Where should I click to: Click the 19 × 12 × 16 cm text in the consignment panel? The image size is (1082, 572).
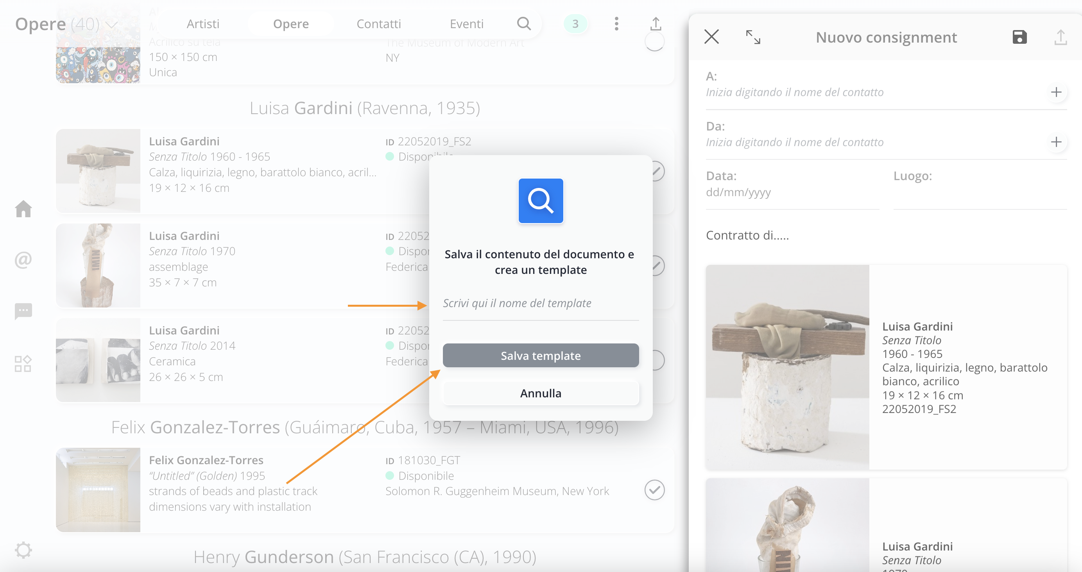923,395
